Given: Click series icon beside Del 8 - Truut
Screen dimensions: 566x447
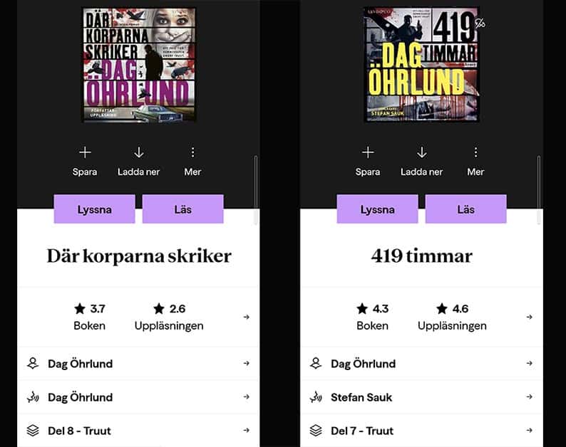Looking at the screenshot, I should coord(33,431).
